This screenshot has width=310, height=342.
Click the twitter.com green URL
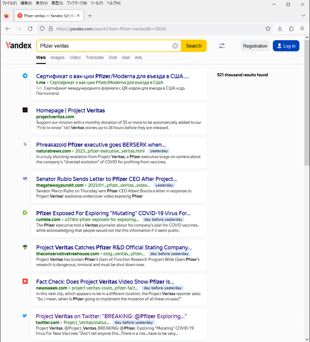pos(47,322)
